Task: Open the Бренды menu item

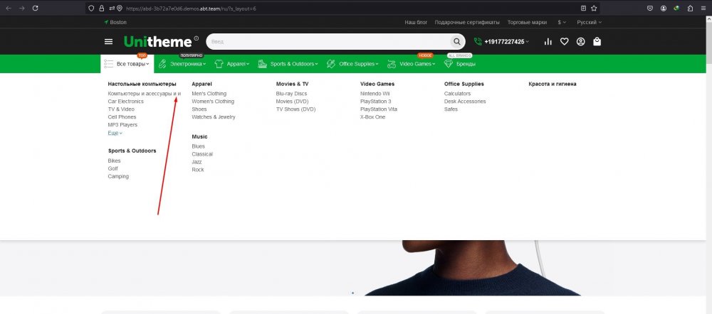Action: [466, 64]
